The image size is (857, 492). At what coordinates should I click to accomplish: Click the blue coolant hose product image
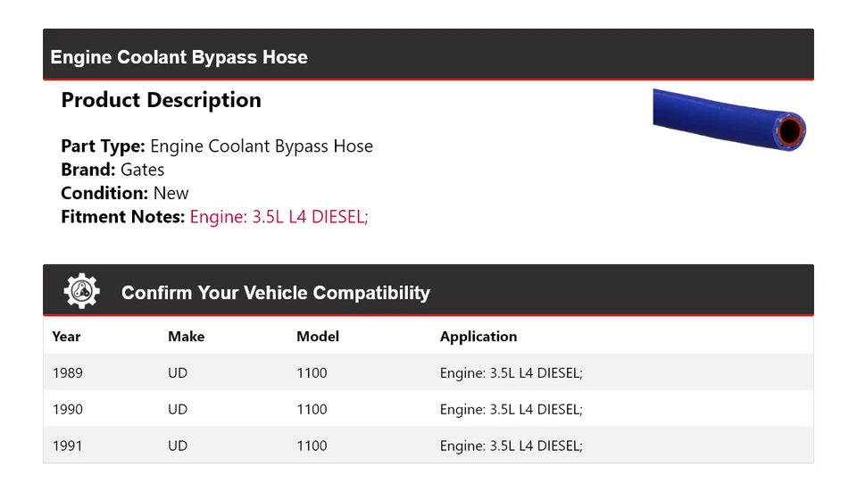point(728,120)
